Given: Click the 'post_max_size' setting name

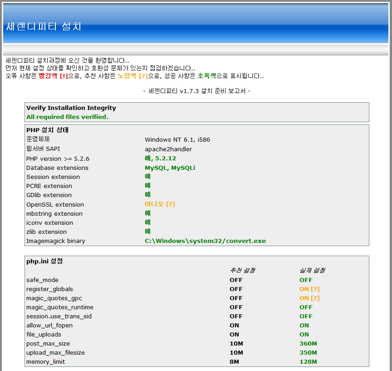Looking at the screenshot, I should [x=48, y=343].
